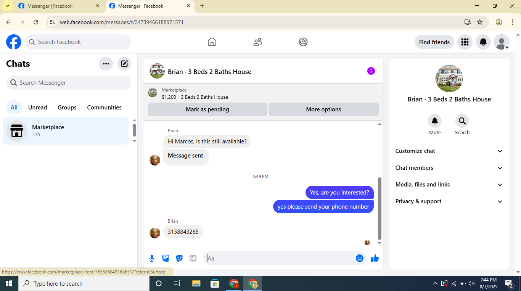Open conversation information purple icon
This screenshot has height=291, width=521.
pyautogui.click(x=371, y=71)
